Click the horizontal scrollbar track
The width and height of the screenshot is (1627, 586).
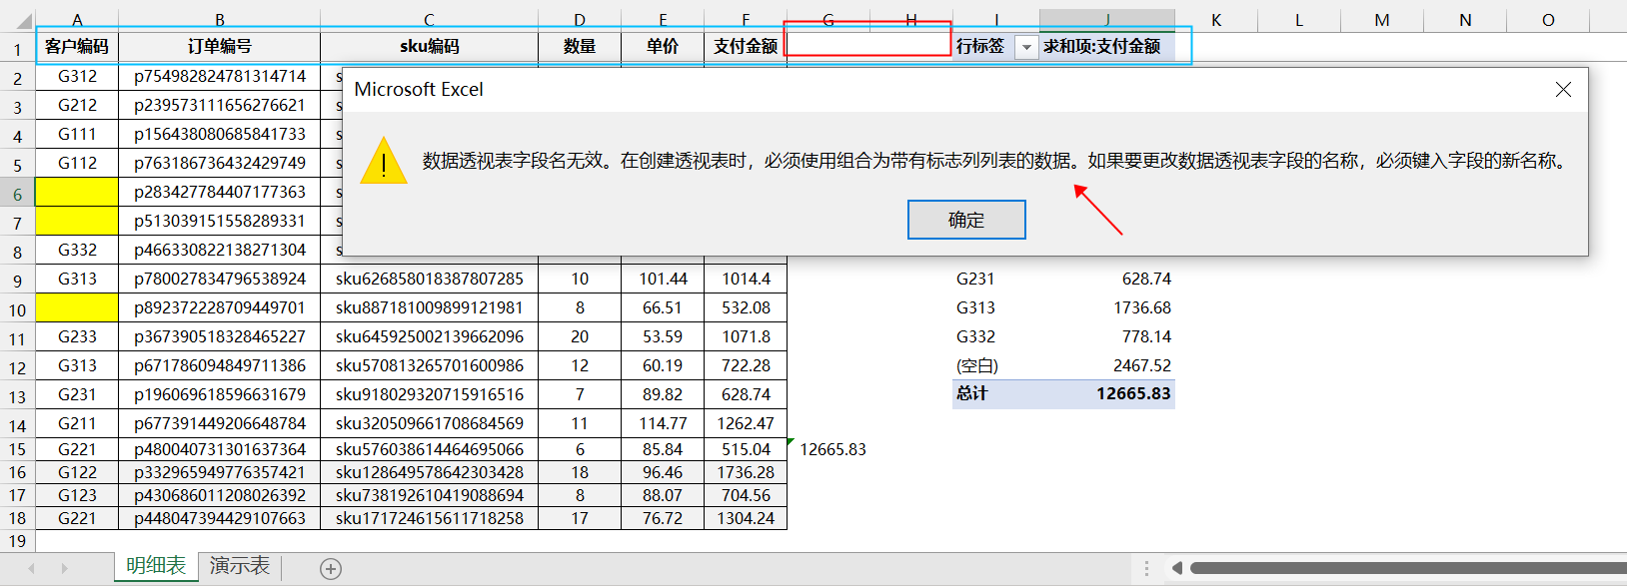tap(1407, 568)
